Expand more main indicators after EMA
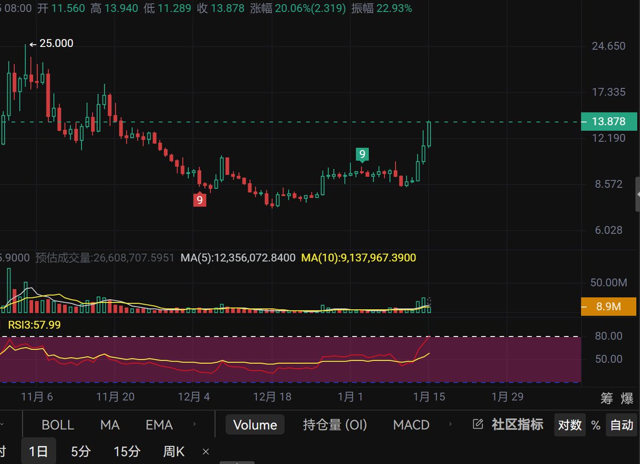The image size is (640, 464). [194, 425]
